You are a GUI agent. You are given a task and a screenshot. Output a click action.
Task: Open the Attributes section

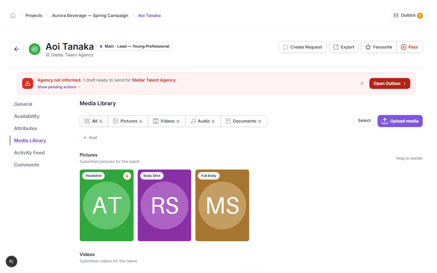click(x=25, y=128)
